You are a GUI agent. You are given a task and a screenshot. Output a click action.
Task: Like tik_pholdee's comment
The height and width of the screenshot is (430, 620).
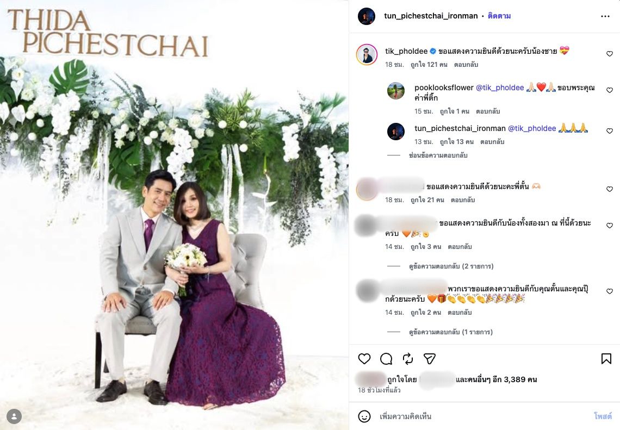[609, 54]
